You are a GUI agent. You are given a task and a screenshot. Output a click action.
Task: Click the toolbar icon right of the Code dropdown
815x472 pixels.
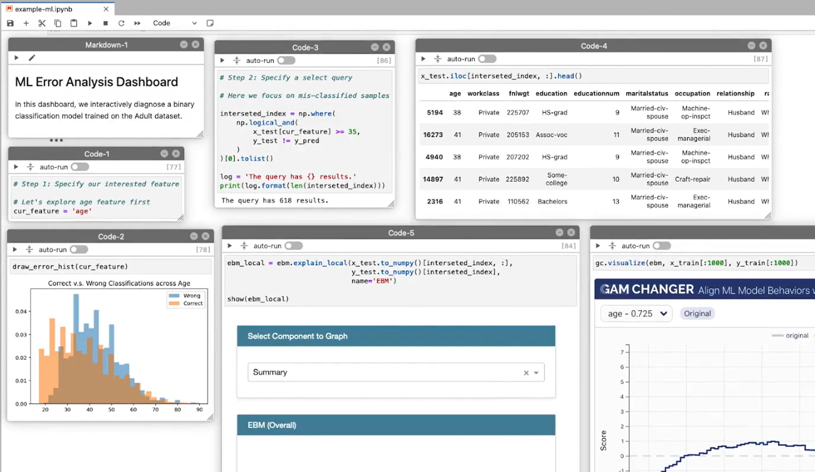tap(210, 23)
